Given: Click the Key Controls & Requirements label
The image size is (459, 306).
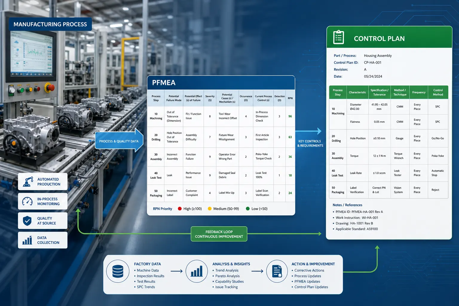Looking at the screenshot, I should pos(310,143).
